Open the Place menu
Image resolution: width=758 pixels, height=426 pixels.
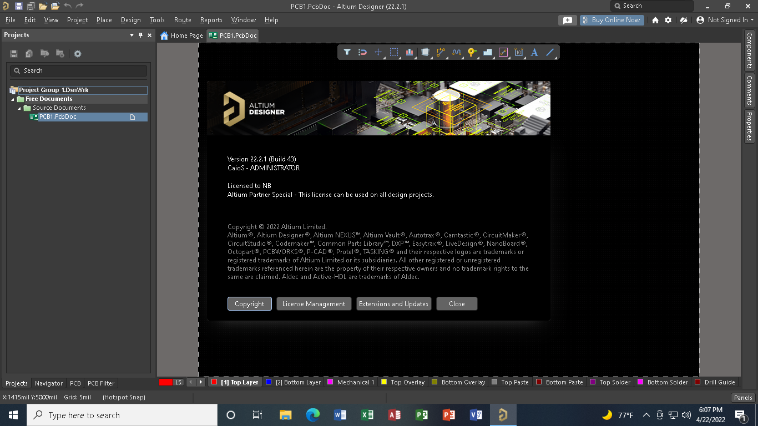(x=104, y=20)
